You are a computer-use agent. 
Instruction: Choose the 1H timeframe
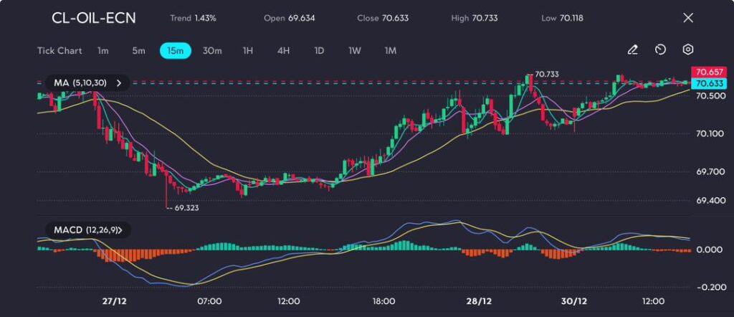[x=248, y=51]
